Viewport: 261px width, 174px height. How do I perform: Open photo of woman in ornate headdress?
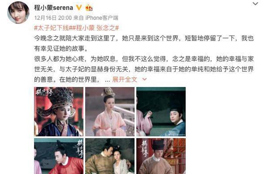click(59, 111)
